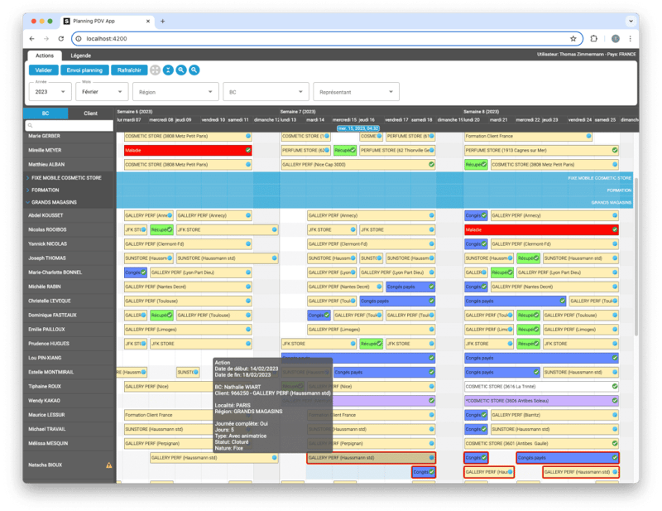This screenshot has height=511, width=662.
Task: Click the blue vertical-arrows collapse icon near Rafraîchir
Action: coord(169,70)
